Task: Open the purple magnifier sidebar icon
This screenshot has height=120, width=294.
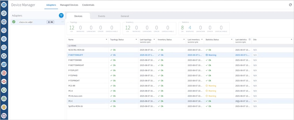Action: point(4,115)
